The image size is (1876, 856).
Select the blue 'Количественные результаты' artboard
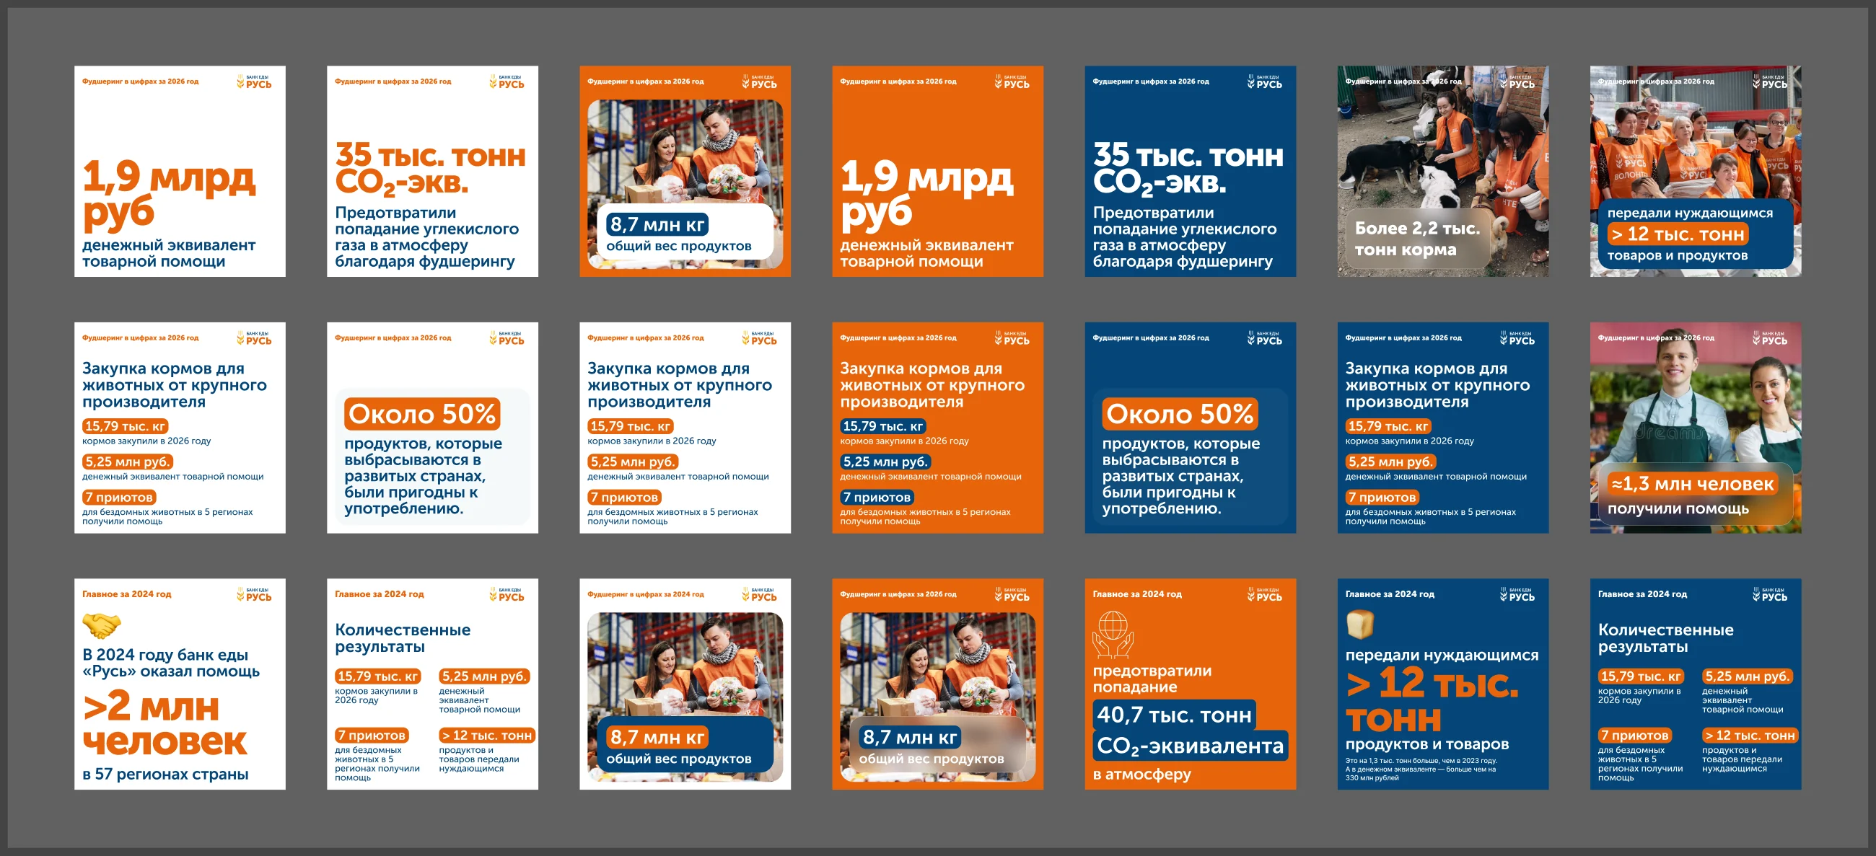click(x=1696, y=684)
